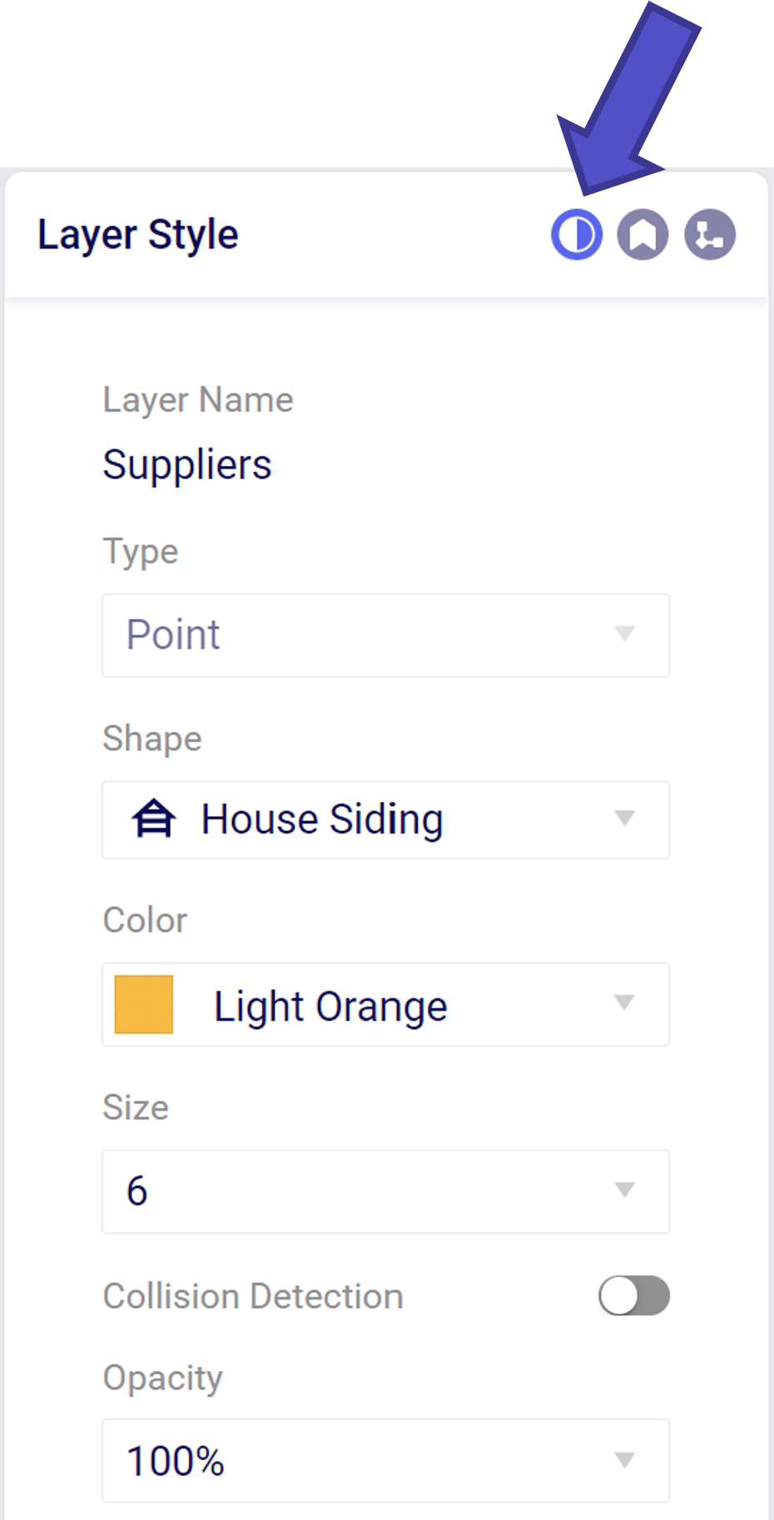
Task: Click the 100% opacity value
Action: click(x=176, y=1461)
